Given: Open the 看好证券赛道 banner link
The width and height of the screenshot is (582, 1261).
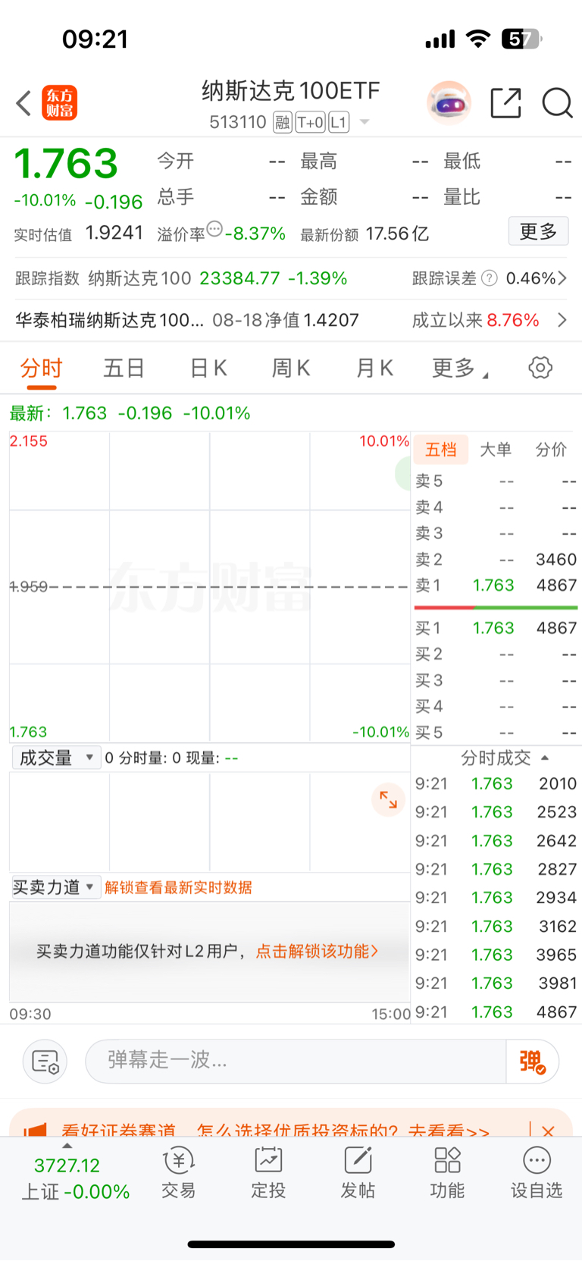Looking at the screenshot, I should tap(275, 1131).
